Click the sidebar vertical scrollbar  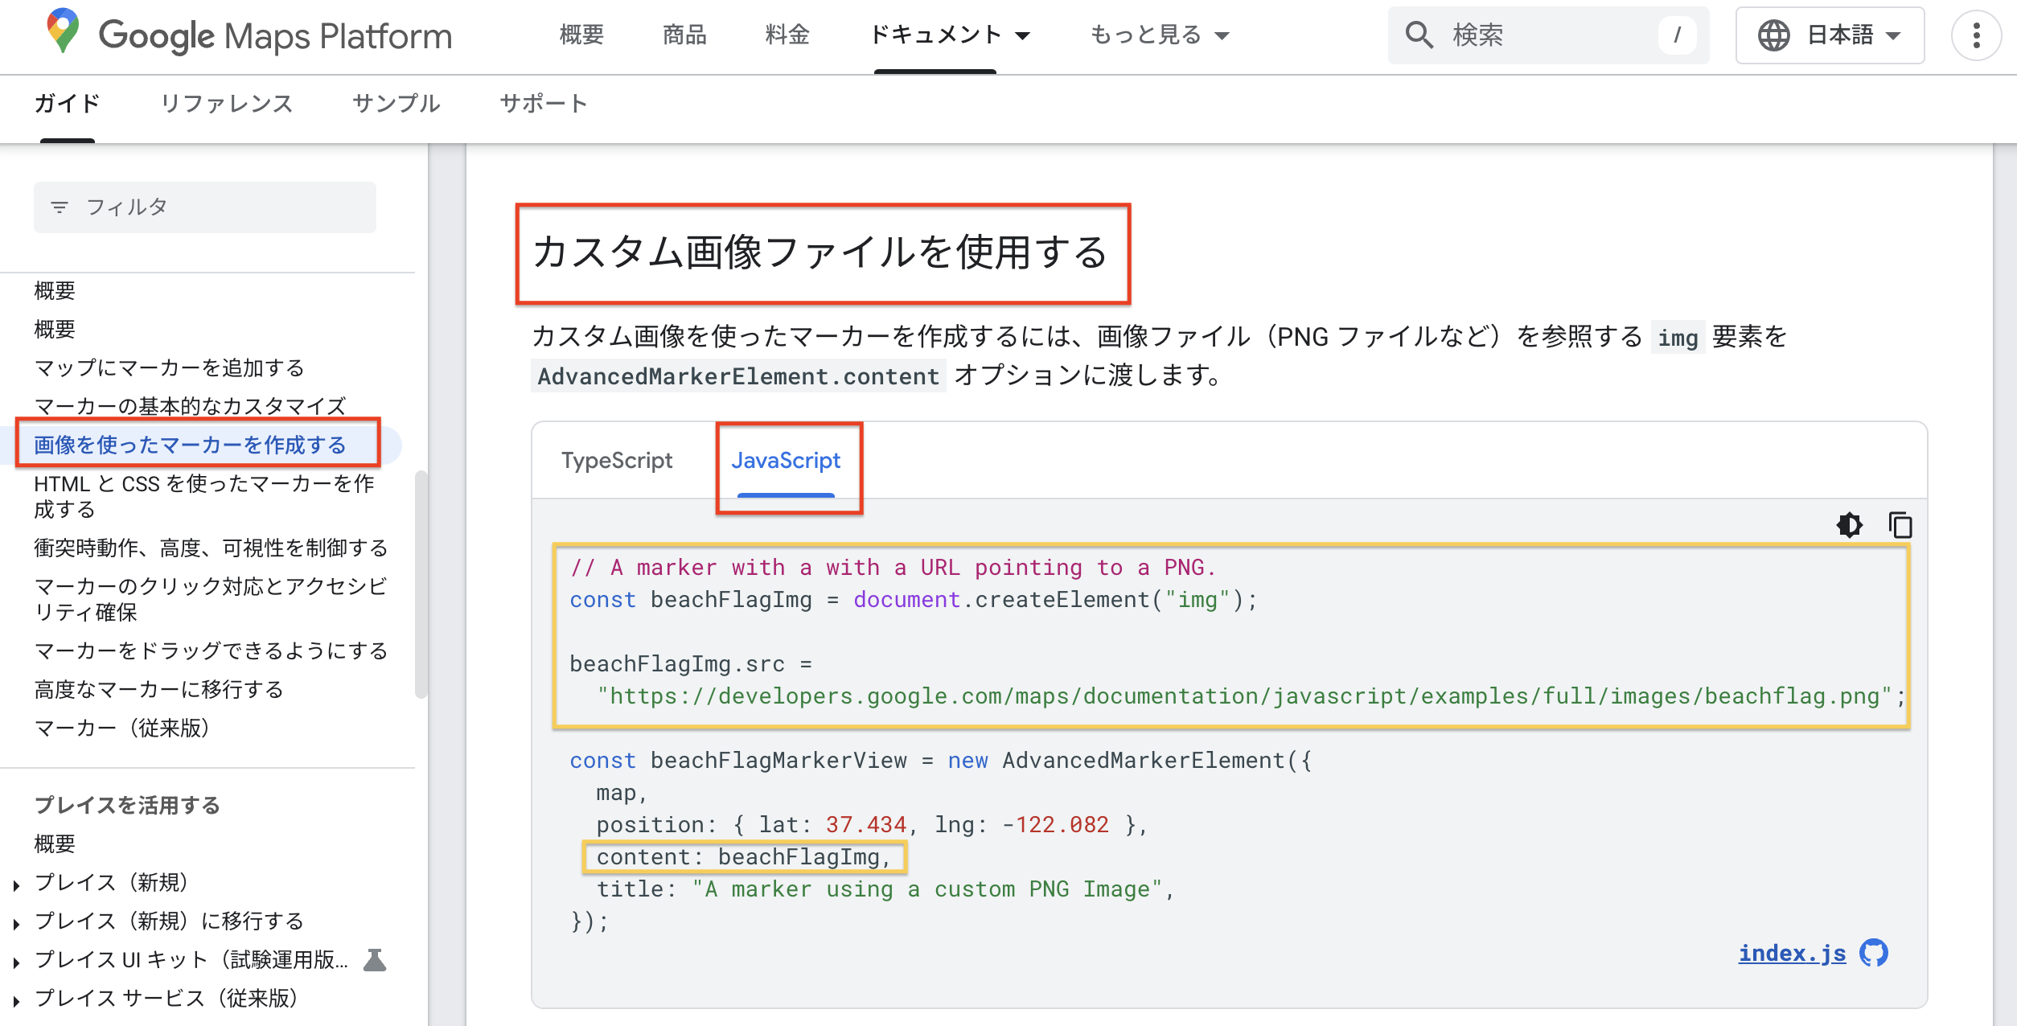tap(421, 584)
